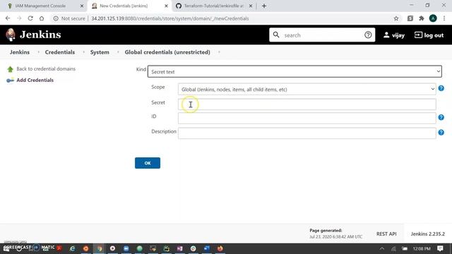
Task: Open help icon for the ID field
Action: point(441,118)
